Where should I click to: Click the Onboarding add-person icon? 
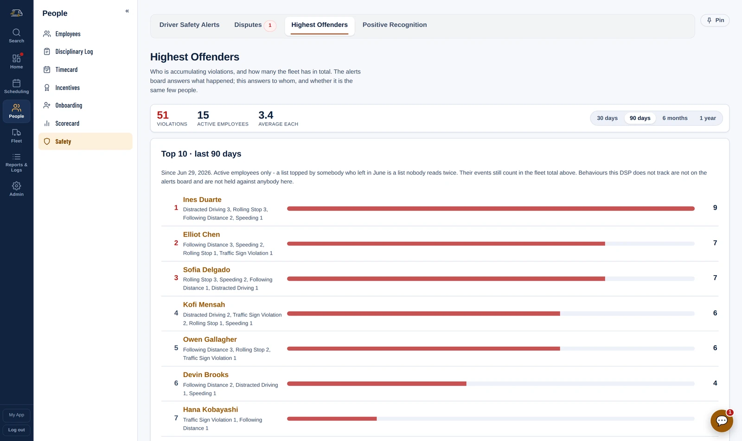click(x=47, y=105)
